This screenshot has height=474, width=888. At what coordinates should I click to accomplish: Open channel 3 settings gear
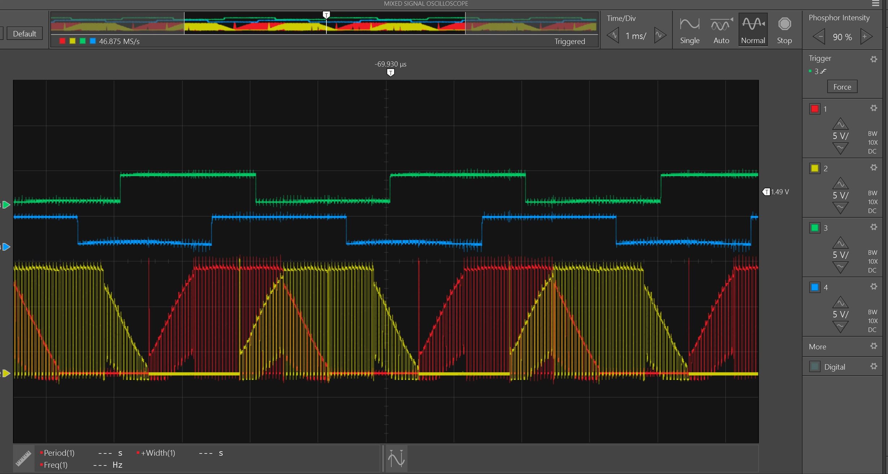tap(874, 227)
